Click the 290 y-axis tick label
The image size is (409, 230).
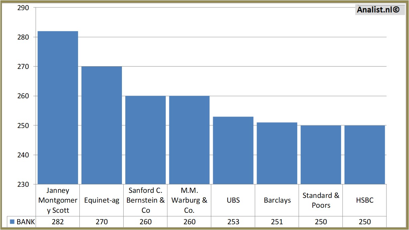[23, 7]
